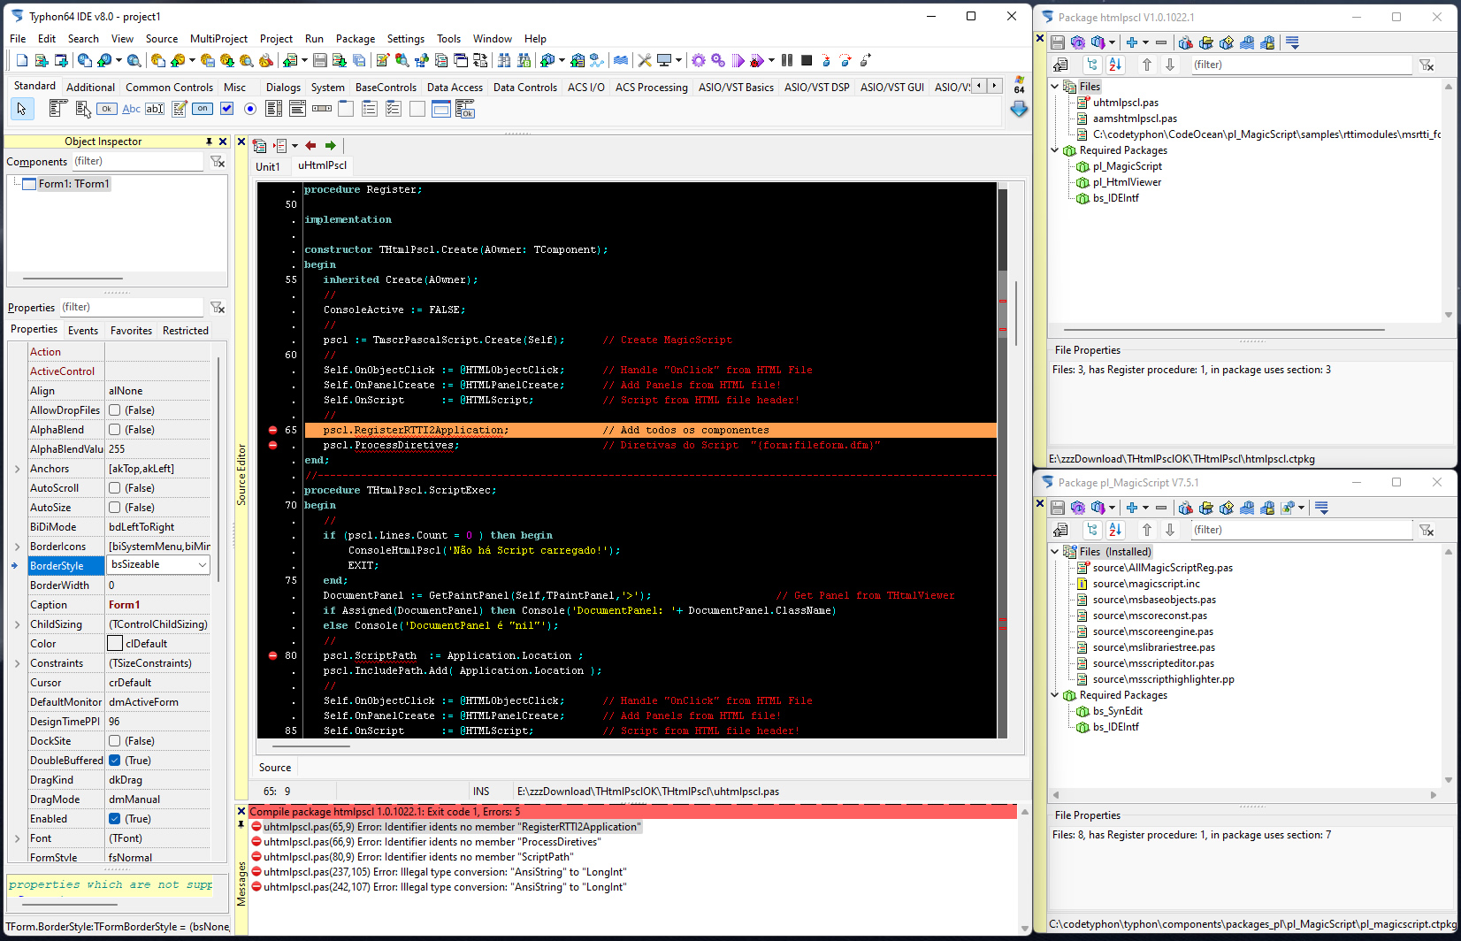
Task: Open the Package menu
Action: pyautogui.click(x=356, y=39)
